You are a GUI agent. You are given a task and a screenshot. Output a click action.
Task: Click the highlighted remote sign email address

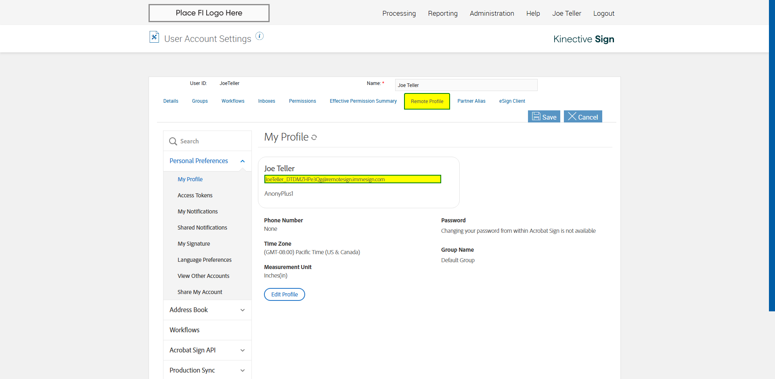click(352, 179)
